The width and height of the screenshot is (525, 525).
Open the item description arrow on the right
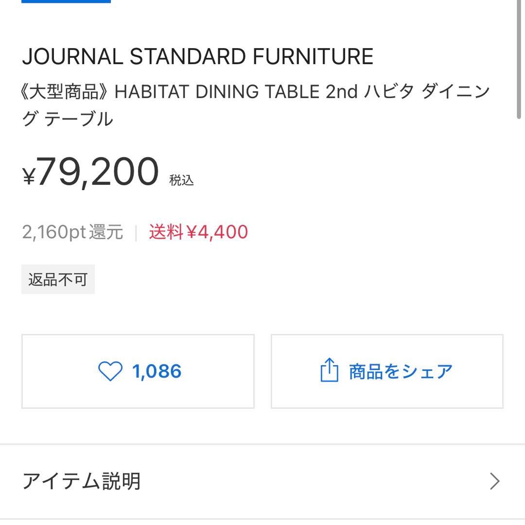tap(495, 481)
